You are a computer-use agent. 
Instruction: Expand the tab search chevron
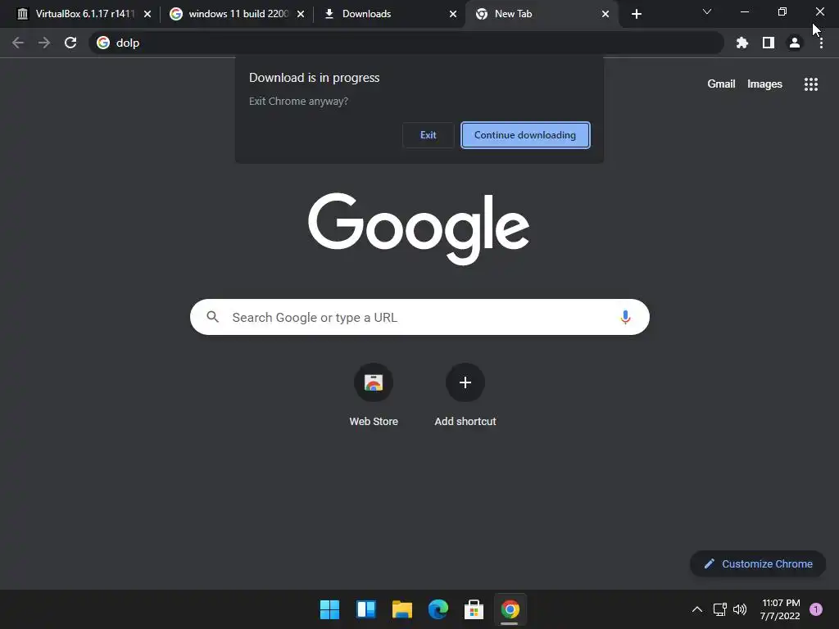click(707, 11)
